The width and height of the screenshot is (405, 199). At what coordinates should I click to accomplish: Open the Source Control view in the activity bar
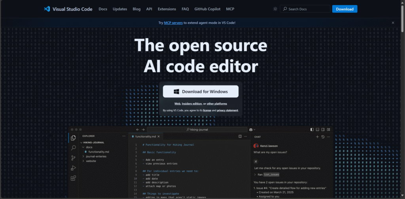click(73, 158)
